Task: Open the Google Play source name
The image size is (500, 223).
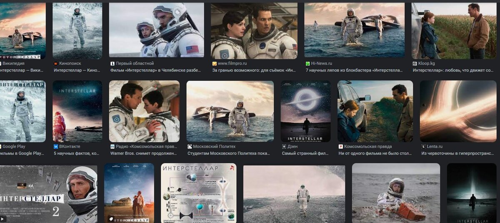Action: 14,147
